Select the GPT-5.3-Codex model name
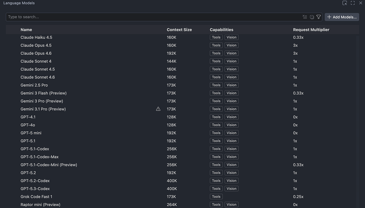Image resolution: width=365 pixels, height=208 pixels. pyautogui.click(x=35, y=189)
